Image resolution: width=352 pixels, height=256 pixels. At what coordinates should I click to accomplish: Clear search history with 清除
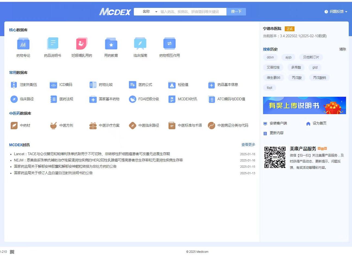(343, 49)
